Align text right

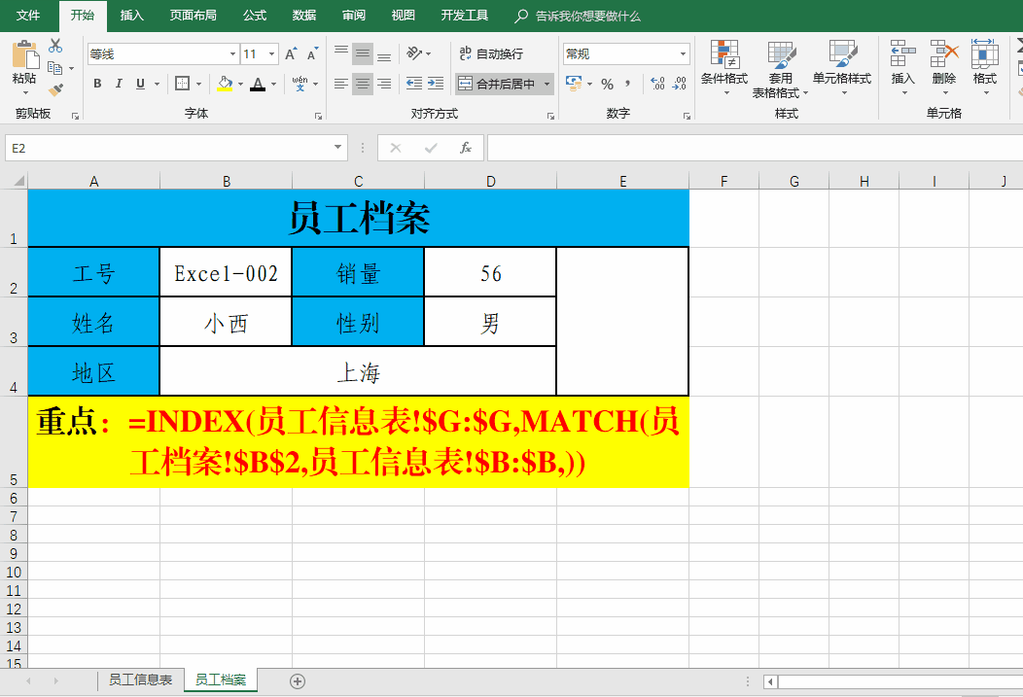point(384,84)
